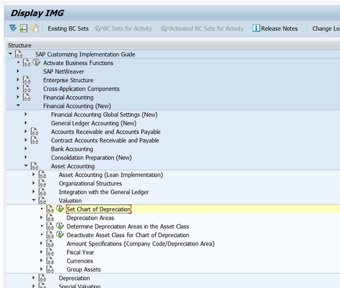Screen dimensions: 340x288
Task: Click the Expand All double-triangle toolbar icon
Action: [13, 28]
